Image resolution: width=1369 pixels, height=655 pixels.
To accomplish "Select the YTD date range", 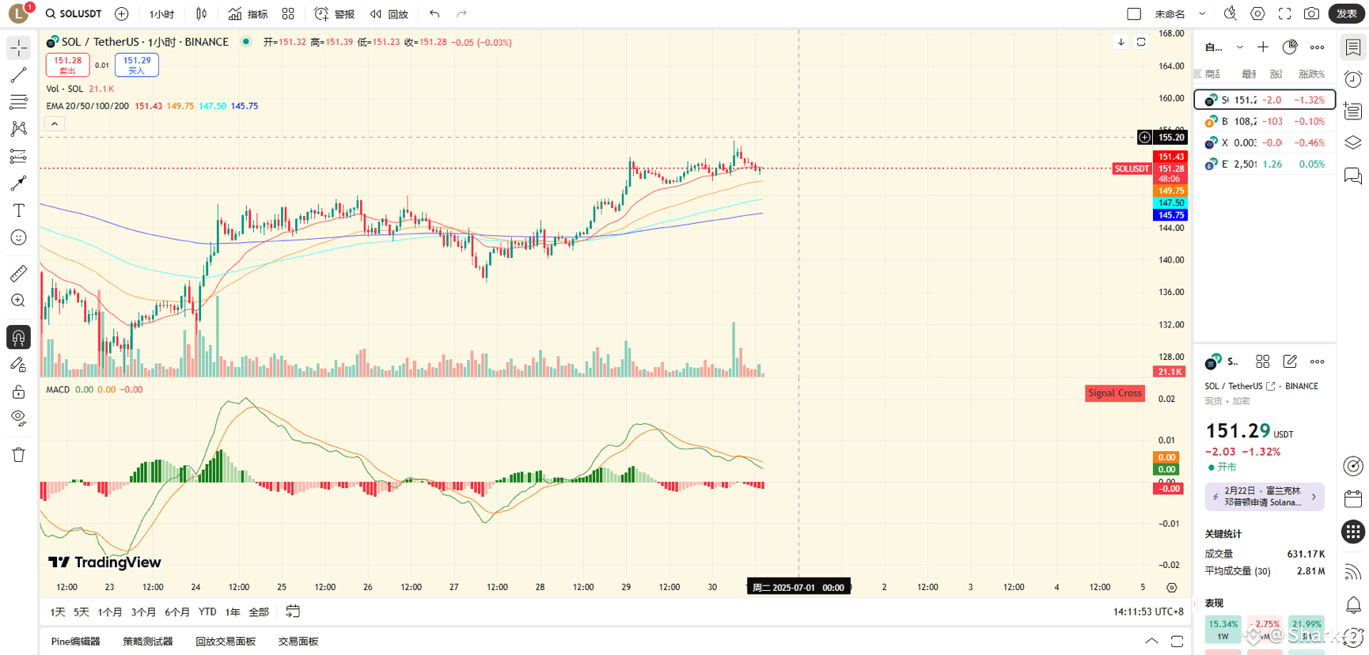I will [207, 611].
